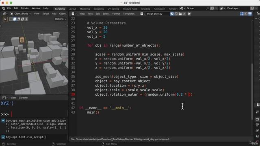This screenshot has width=260, height=146.
Task: Open the ViewLayer browse dropdown icon
Action: [x=223, y=8]
